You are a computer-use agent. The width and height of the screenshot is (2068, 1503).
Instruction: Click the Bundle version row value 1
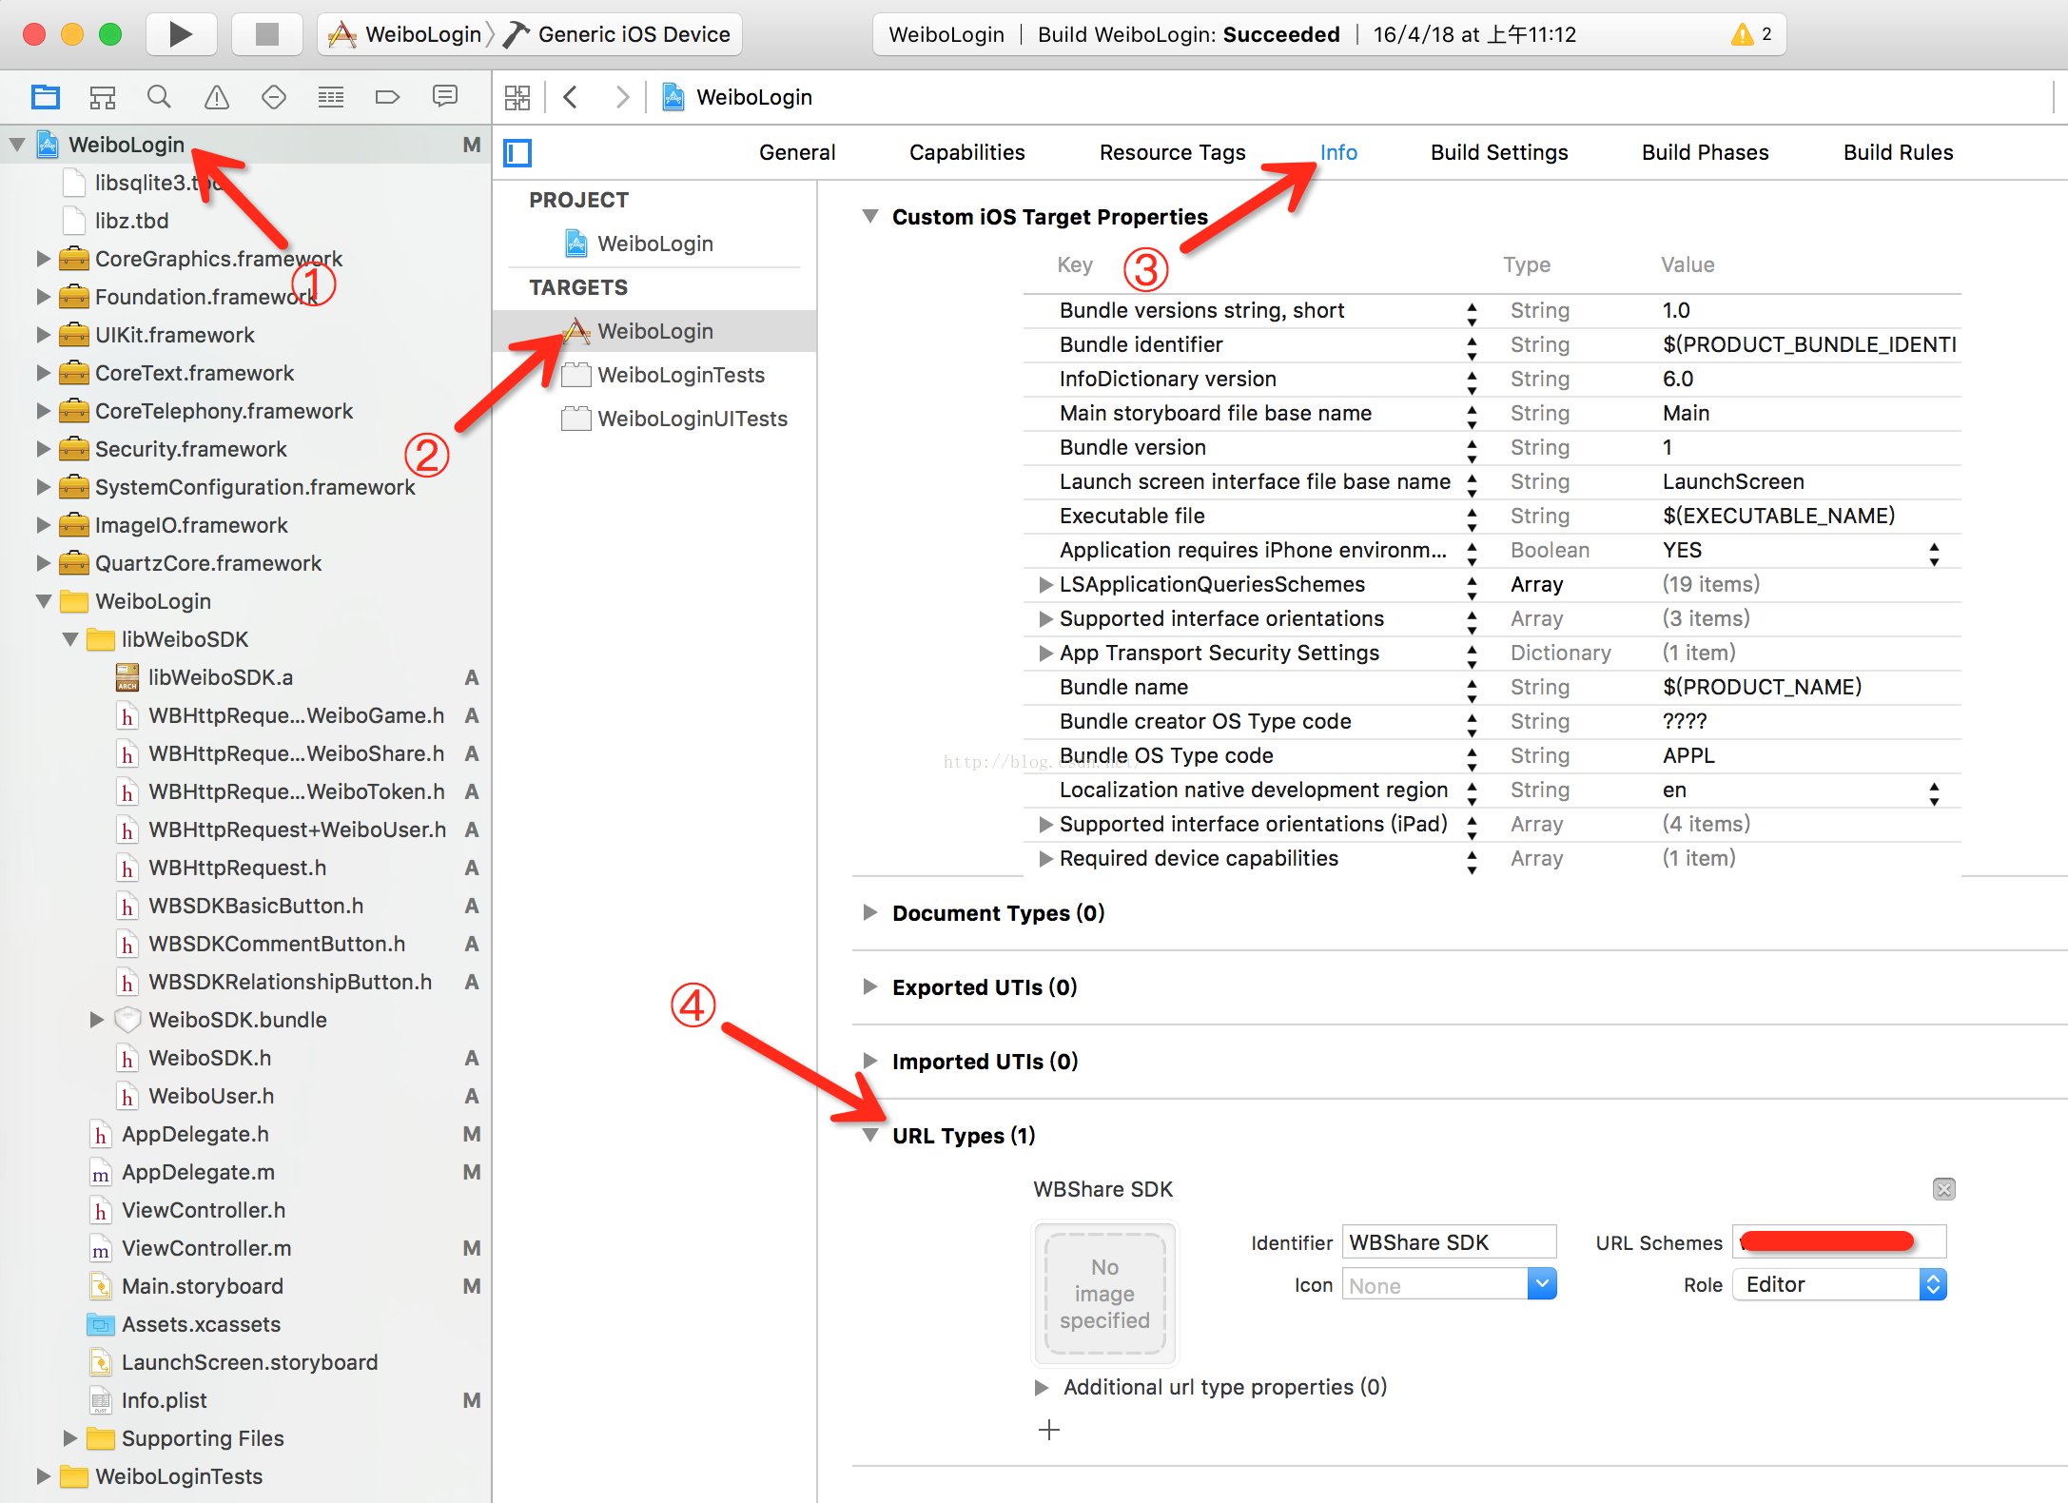[1668, 447]
